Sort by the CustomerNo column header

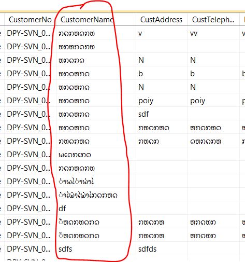coord(30,20)
